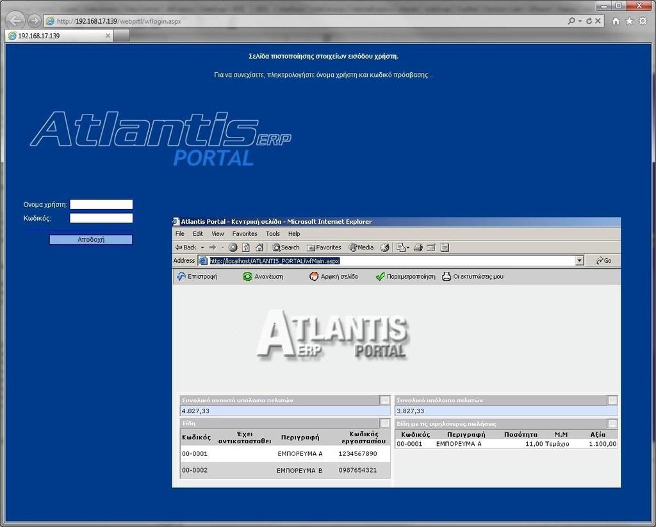Collapse Είδη με τις υψηλότερες πωλήσεις panel
Screen dimensions: 656x527
pos(612,424)
